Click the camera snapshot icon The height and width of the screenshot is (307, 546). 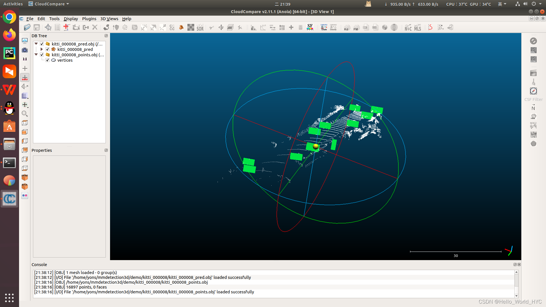pos(25,50)
